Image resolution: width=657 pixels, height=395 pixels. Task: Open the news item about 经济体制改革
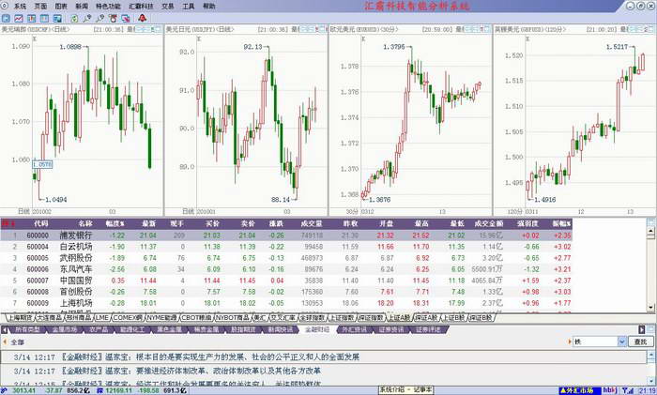pyautogui.click(x=324, y=371)
